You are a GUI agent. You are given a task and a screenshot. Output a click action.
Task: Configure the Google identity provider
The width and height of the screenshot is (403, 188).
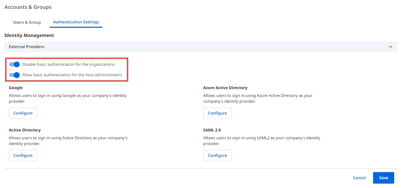[23, 113]
